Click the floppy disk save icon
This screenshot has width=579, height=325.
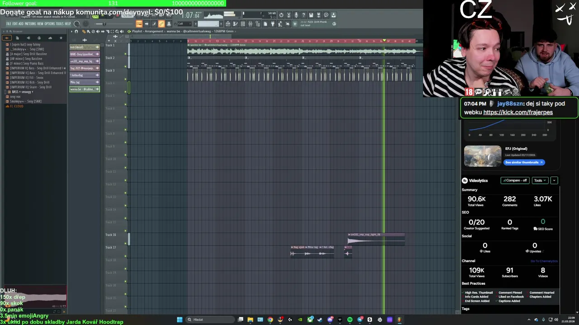pos(311,15)
